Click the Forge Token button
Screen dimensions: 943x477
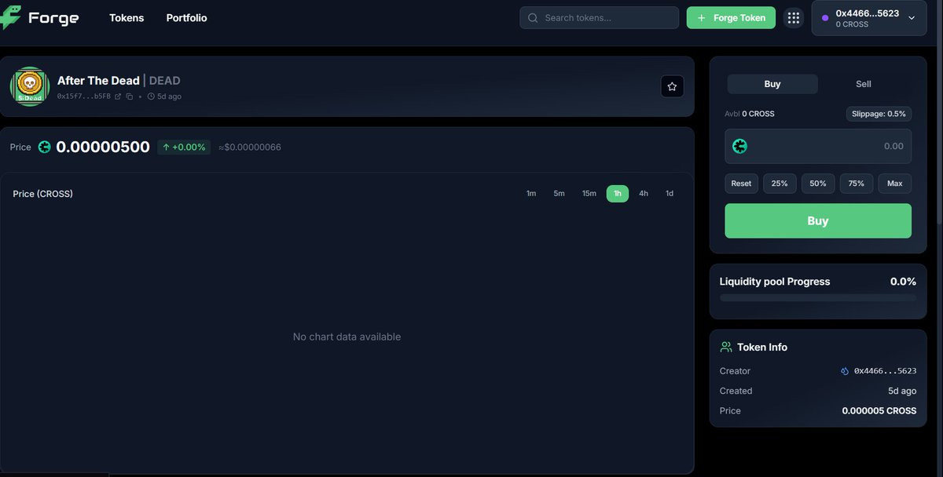pyautogui.click(x=731, y=18)
